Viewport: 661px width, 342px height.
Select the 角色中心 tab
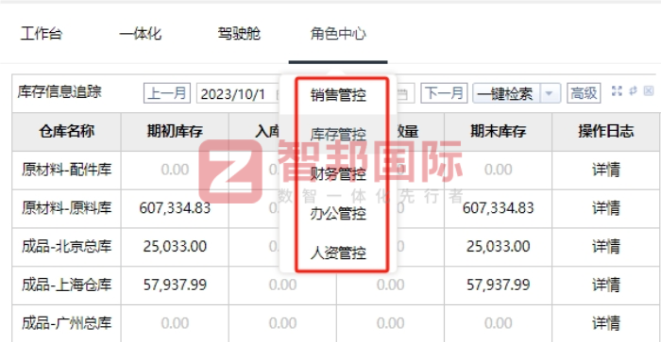338,34
